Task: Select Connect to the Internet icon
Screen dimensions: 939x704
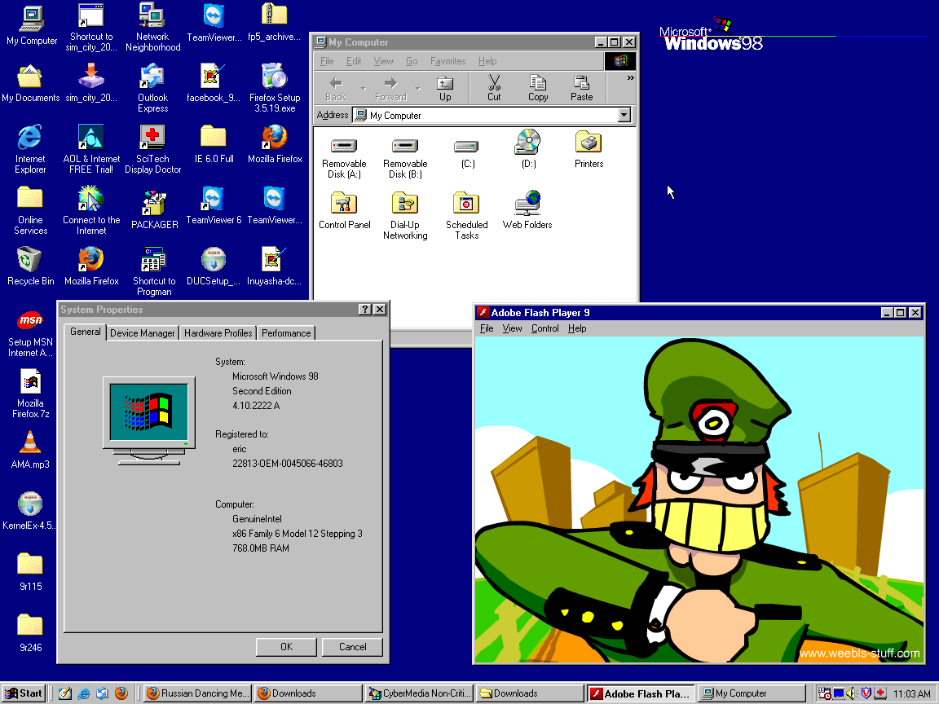Action: 91,210
